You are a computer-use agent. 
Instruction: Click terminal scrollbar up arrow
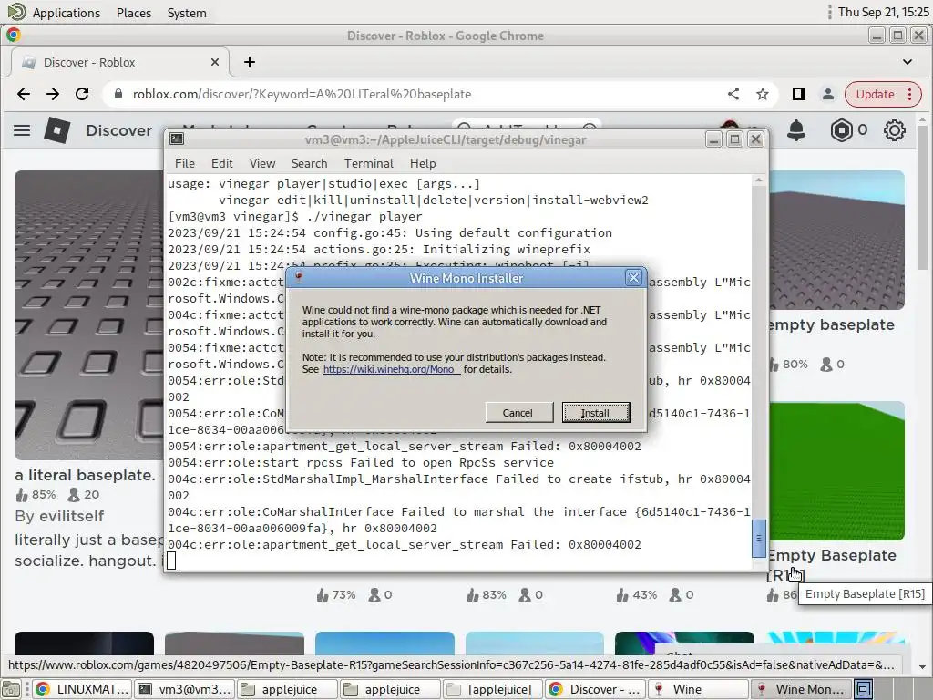point(758,180)
